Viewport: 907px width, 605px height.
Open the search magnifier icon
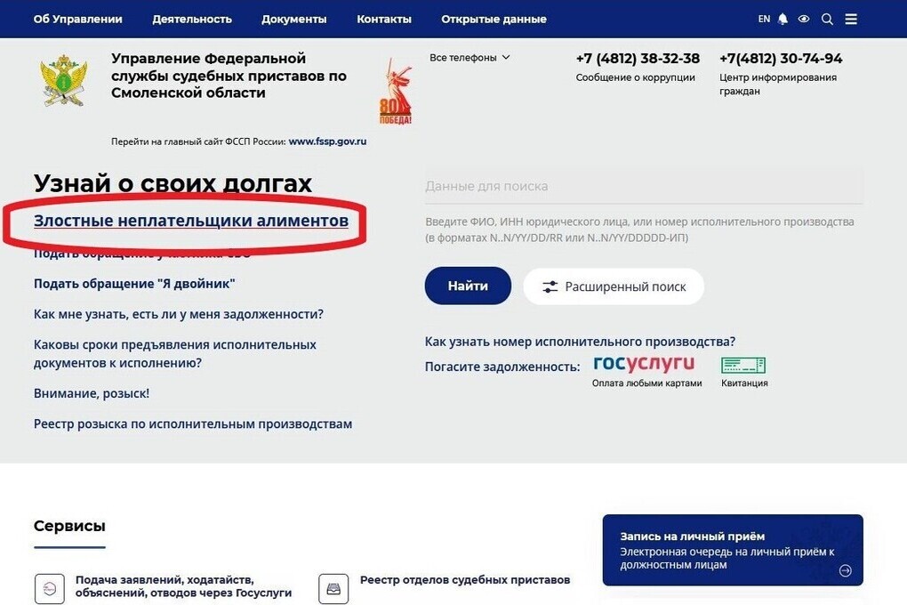[x=827, y=19]
